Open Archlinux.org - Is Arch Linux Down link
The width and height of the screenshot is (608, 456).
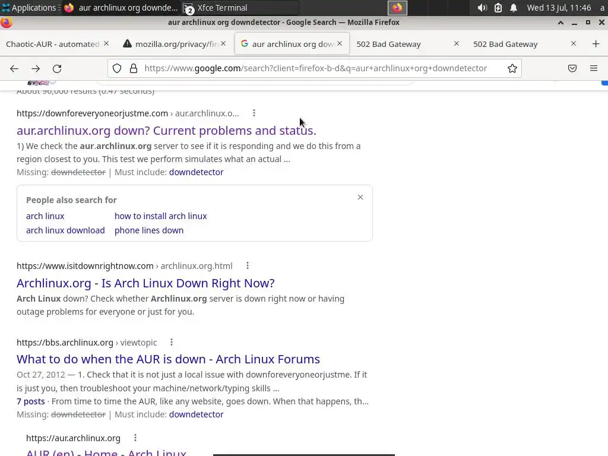click(x=145, y=283)
